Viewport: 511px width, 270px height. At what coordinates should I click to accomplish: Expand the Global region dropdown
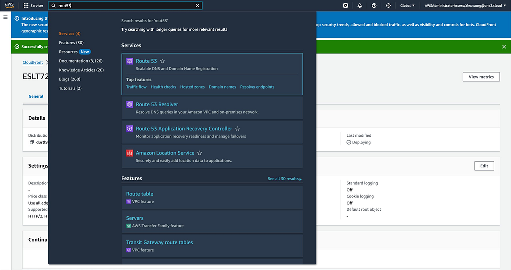click(x=407, y=5)
